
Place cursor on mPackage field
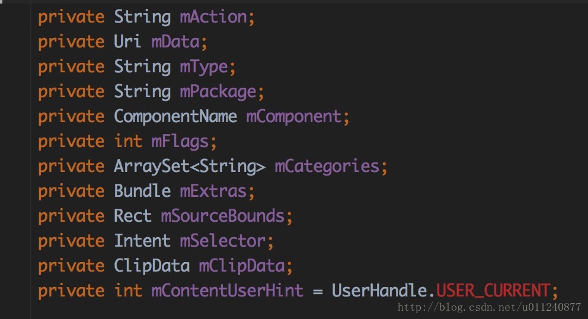click(218, 92)
